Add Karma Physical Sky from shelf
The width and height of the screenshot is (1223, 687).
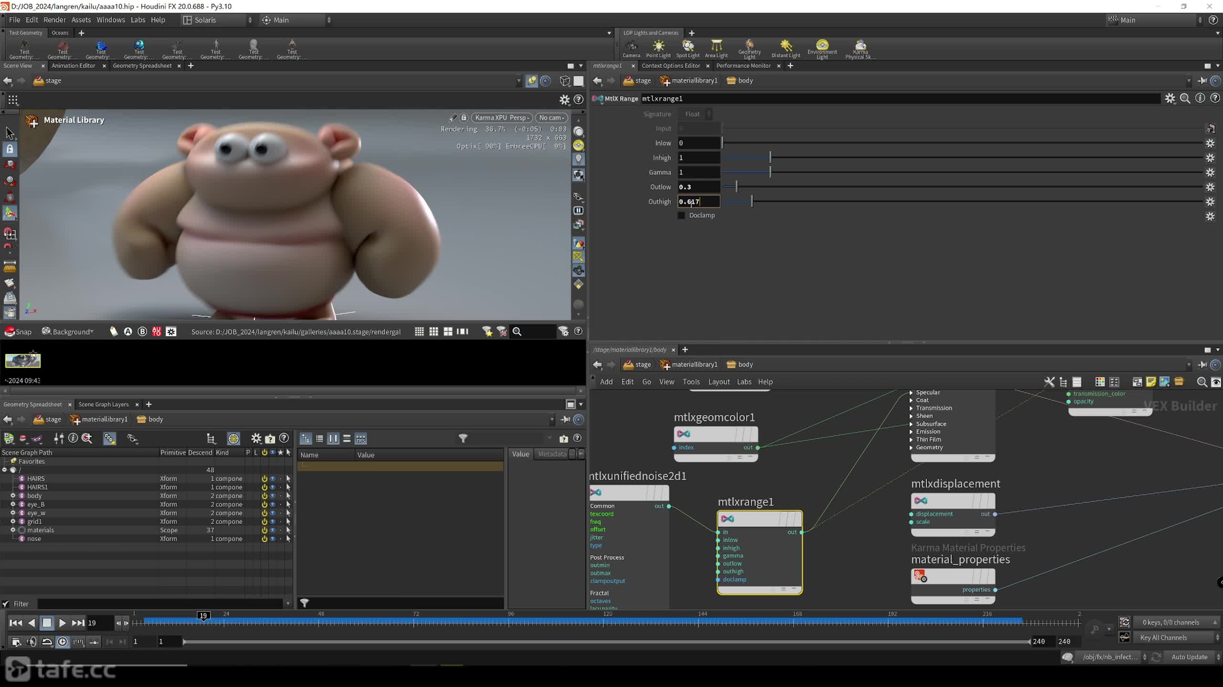click(860, 49)
